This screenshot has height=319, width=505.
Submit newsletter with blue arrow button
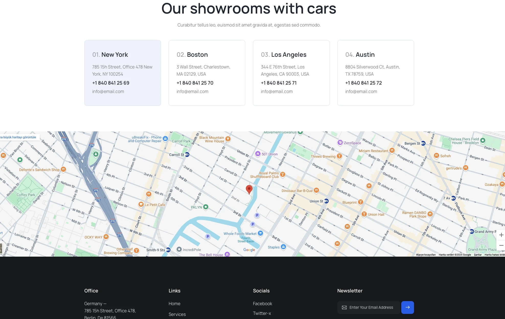point(407,307)
